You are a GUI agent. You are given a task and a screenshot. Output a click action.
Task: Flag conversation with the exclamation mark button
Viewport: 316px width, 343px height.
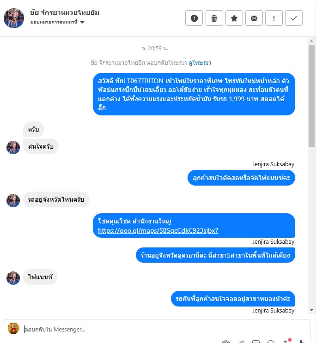pyautogui.click(x=274, y=18)
